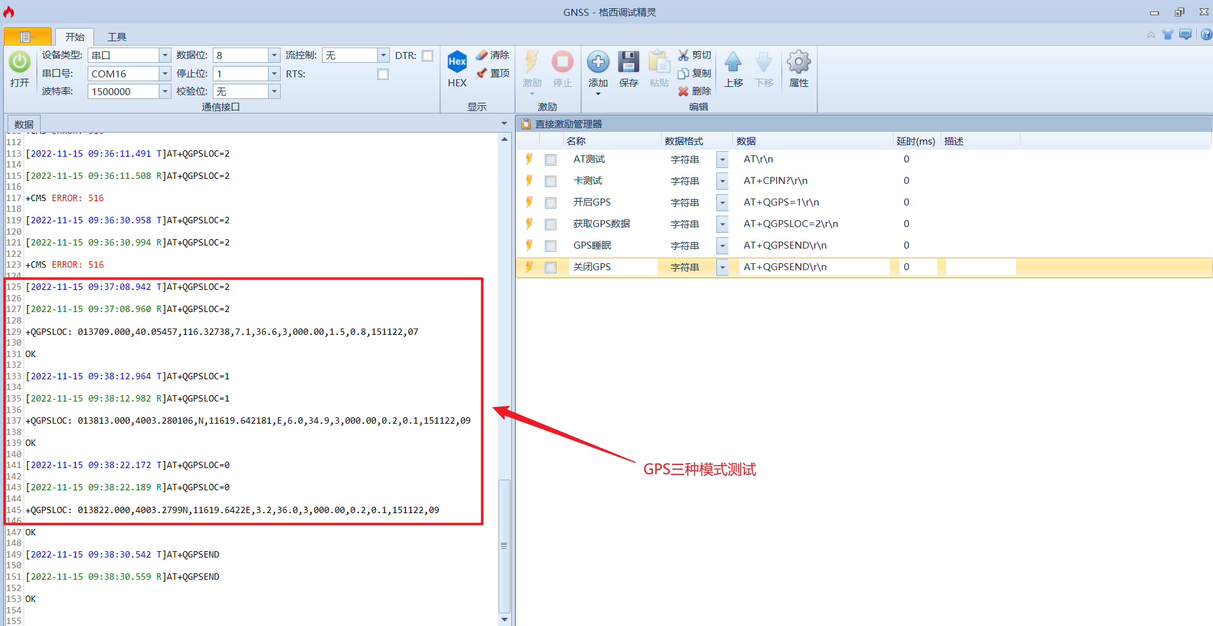
Task: Open 属性 properties gear icon
Action: point(799,62)
